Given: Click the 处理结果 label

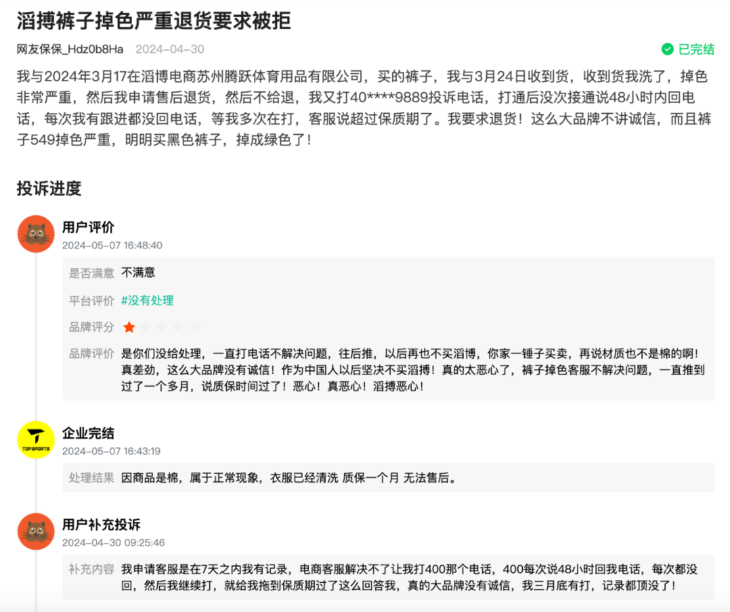Looking at the screenshot, I should click(92, 478).
